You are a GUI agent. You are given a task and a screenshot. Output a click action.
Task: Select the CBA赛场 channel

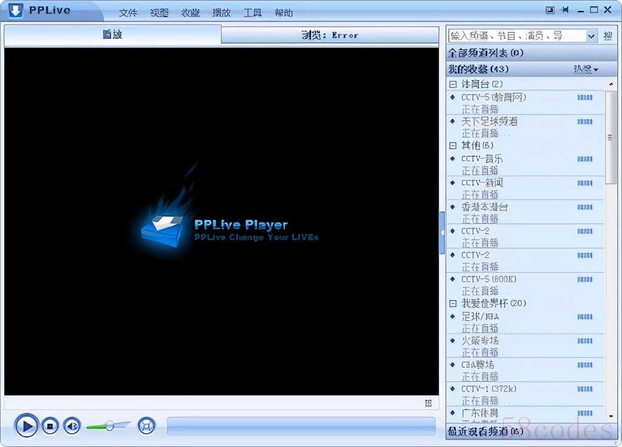point(525,370)
